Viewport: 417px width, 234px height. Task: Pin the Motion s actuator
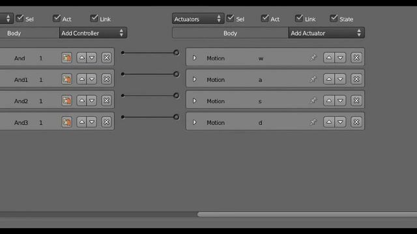313,101
